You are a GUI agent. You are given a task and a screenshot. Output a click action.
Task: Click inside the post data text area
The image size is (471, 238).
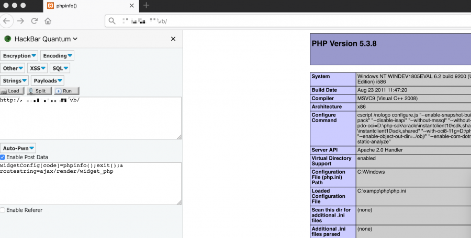click(x=90, y=188)
